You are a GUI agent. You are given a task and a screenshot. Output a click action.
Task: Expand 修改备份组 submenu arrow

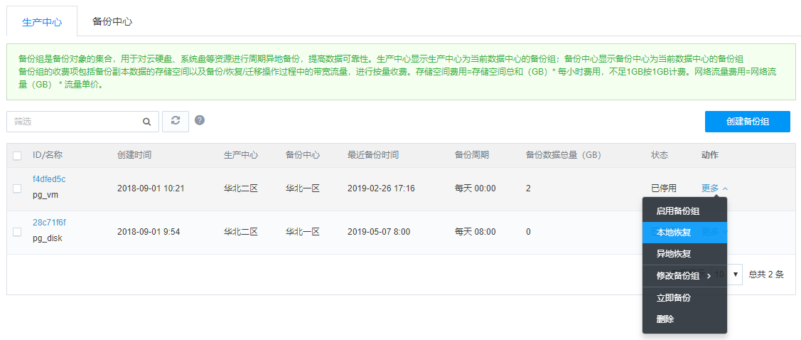pyautogui.click(x=709, y=276)
